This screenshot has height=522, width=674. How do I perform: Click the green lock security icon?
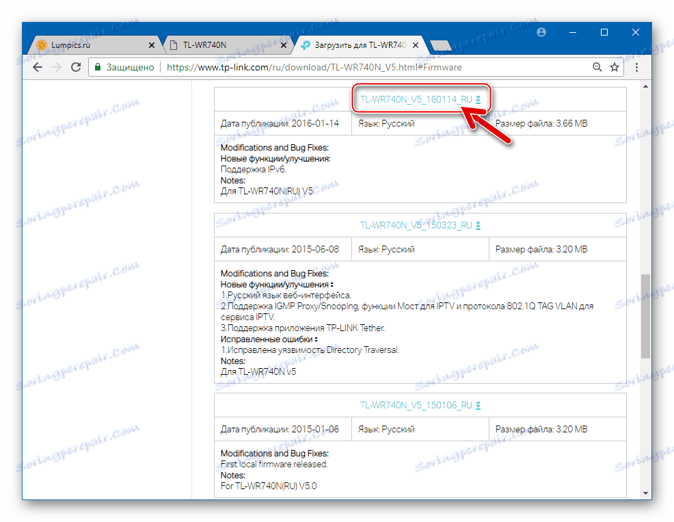98,66
